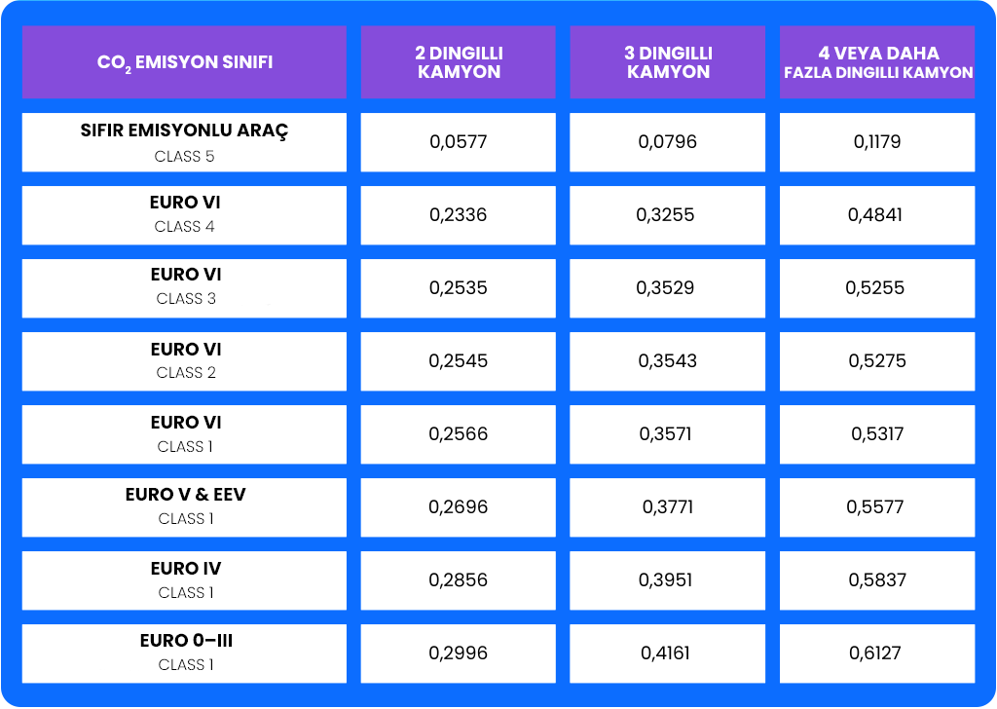Select the cell with value 0,2545
The height and width of the screenshot is (709, 997).
(459, 362)
